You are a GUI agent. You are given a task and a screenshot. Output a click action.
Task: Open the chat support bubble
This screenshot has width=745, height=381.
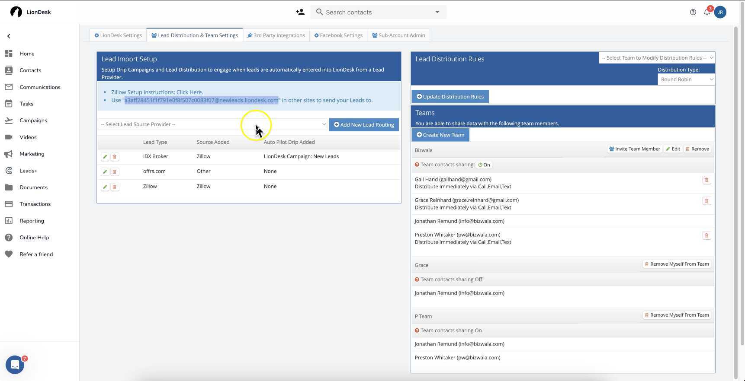point(15,365)
